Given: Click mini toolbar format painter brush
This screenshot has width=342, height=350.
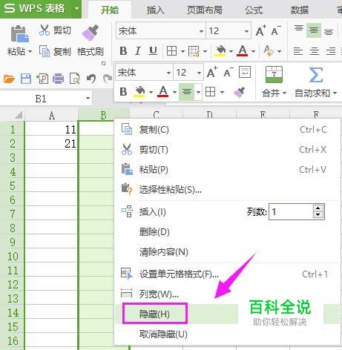Looking at the screenshot, I should [x=239, y=92].
